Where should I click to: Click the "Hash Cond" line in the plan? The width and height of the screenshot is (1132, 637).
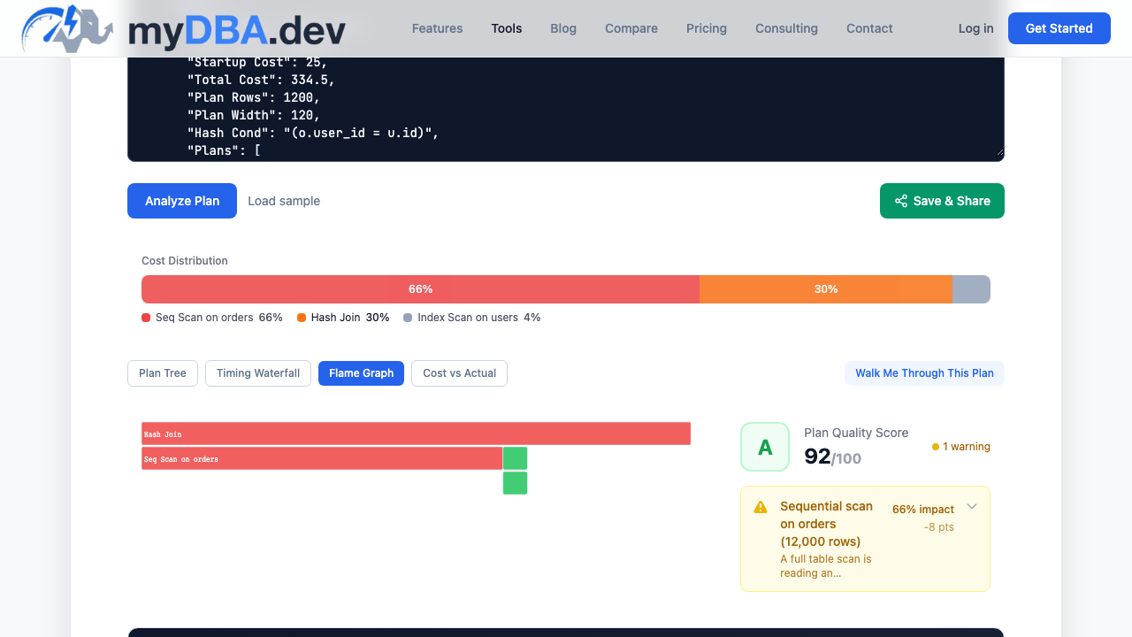(313, 133)
